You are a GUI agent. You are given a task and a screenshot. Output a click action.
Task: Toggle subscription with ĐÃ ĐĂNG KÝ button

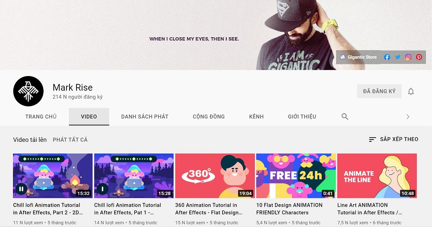coord(379,91)
